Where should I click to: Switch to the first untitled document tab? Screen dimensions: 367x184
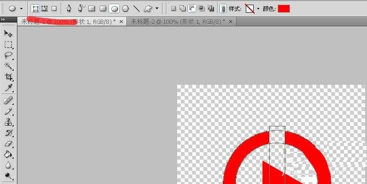point(68,22)
